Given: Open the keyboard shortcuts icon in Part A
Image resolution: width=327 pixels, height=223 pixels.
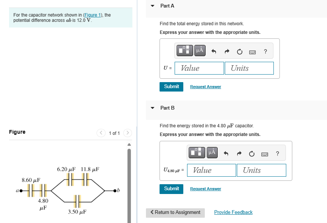Looking at the screenshot, I should 253,50.
